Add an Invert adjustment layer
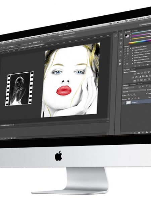Image resolution: width=151 pixels, height=201 pixels. pyautogui.click(x=135, y=81)
